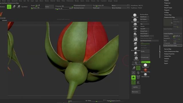Click the Split Masked Points button

click(149, 41)
